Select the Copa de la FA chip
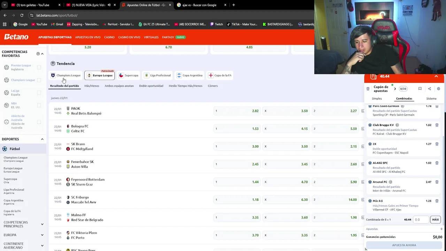Screen dimensions: 446x251 point(220,75)
